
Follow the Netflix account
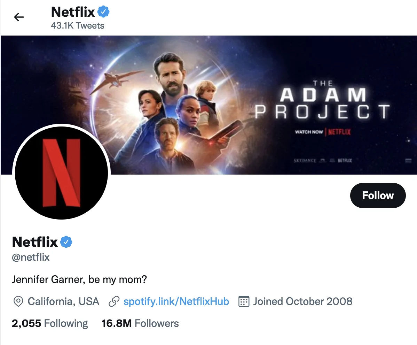click(378, 195)
